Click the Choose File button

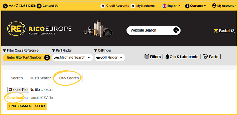click(x=18, y=90)
